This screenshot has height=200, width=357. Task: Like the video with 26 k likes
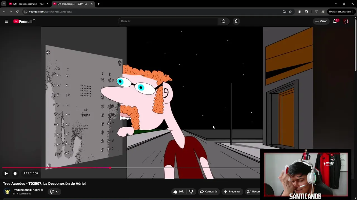click(178, 191)
